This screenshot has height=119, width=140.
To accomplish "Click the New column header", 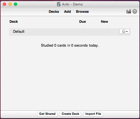I will [x=104, y=22].
